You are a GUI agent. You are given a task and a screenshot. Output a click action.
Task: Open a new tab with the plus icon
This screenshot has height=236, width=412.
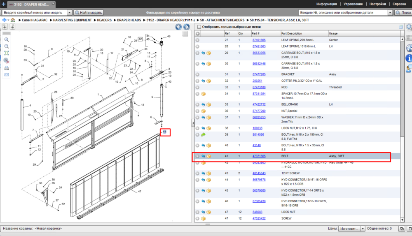[x=3, y=4]
